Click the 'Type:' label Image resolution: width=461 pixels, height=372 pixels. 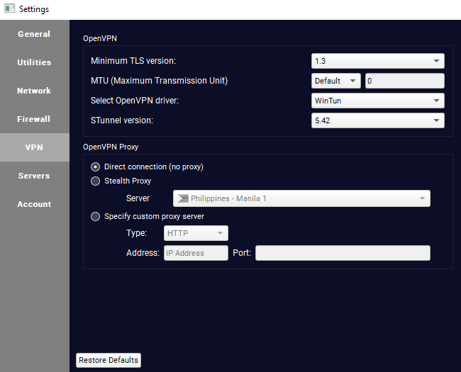[x=136, y=233]
